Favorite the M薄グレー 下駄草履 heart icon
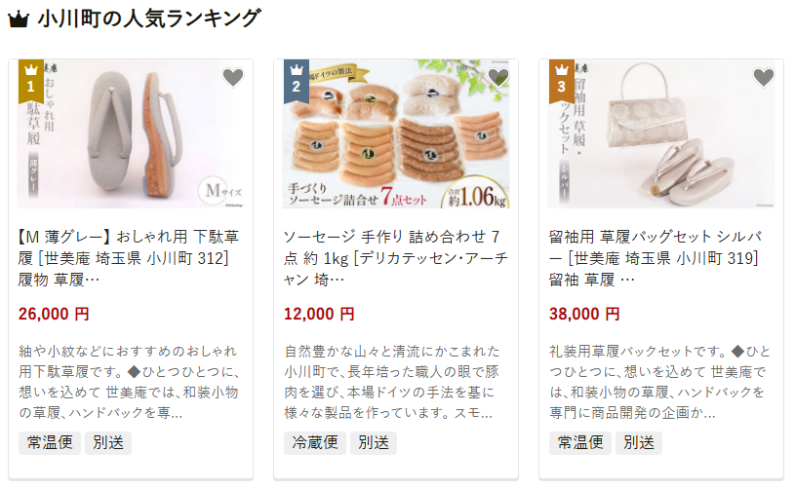The width and height of the screenshot is (795, 489). point(233,78)
